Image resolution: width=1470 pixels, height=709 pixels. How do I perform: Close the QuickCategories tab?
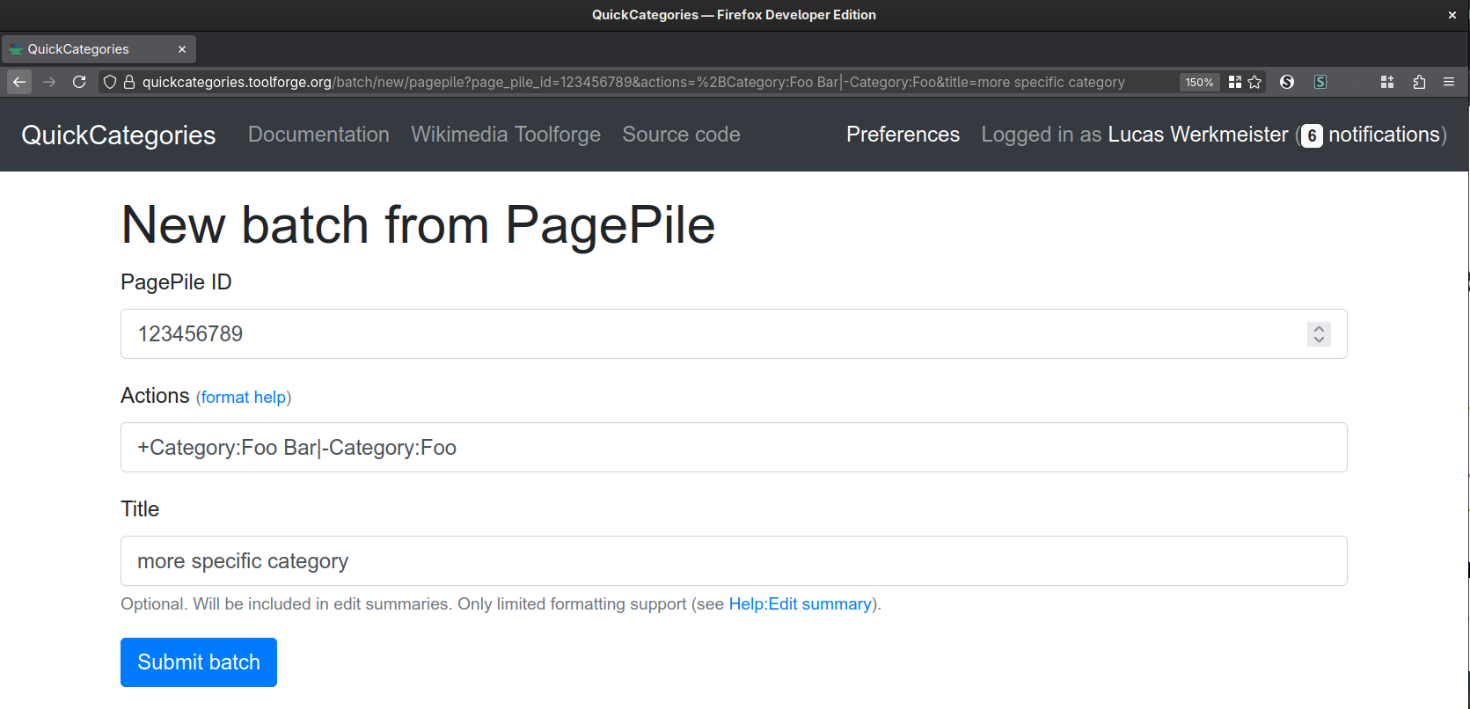pyautogui.click(x=182, y=49)
